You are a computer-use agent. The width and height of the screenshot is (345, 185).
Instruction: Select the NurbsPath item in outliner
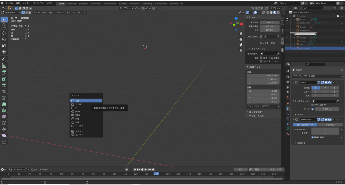(x=305, y=49)
